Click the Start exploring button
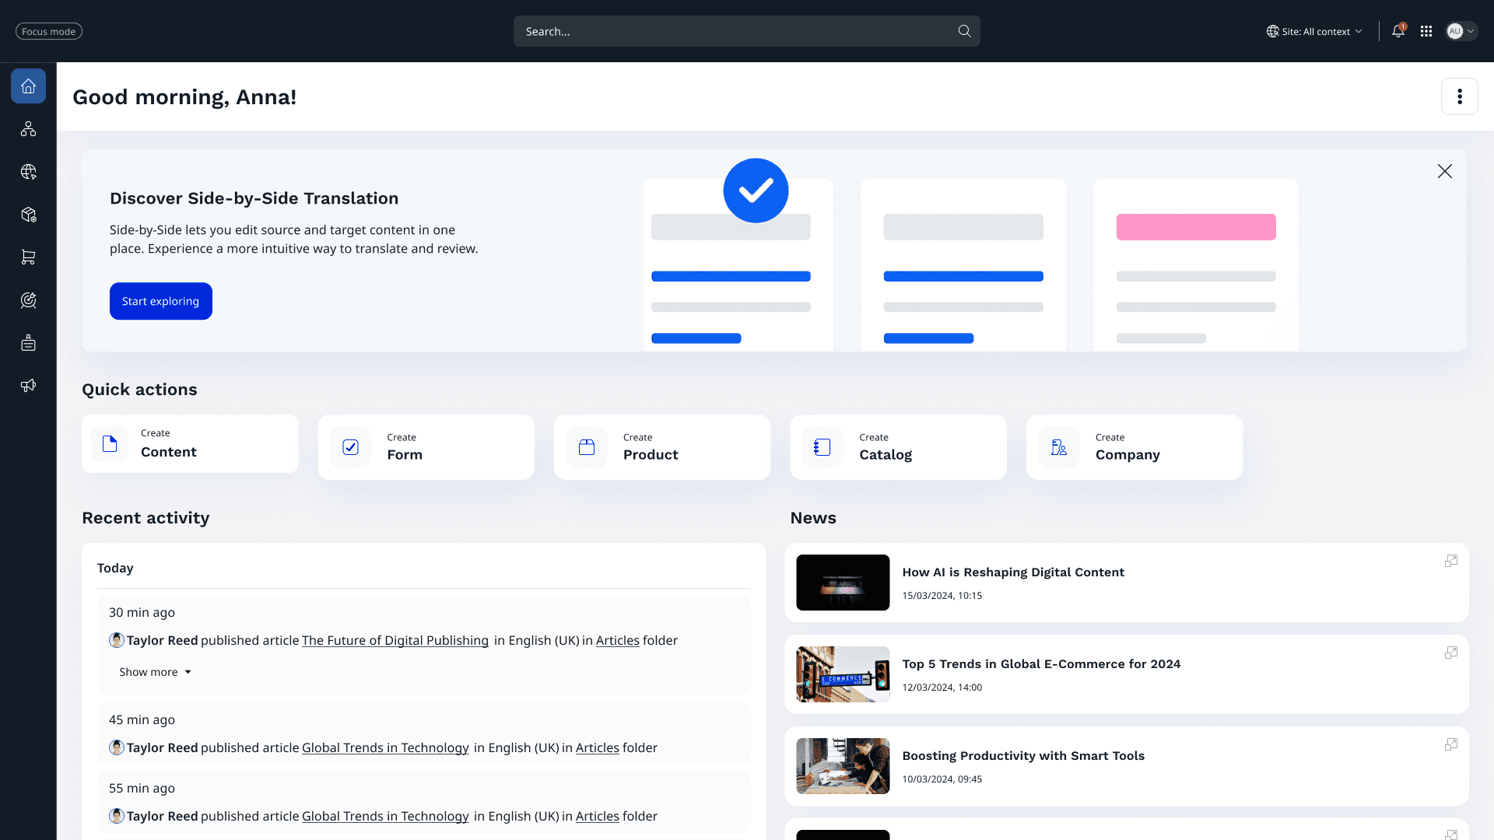 [x=160, y=301]
